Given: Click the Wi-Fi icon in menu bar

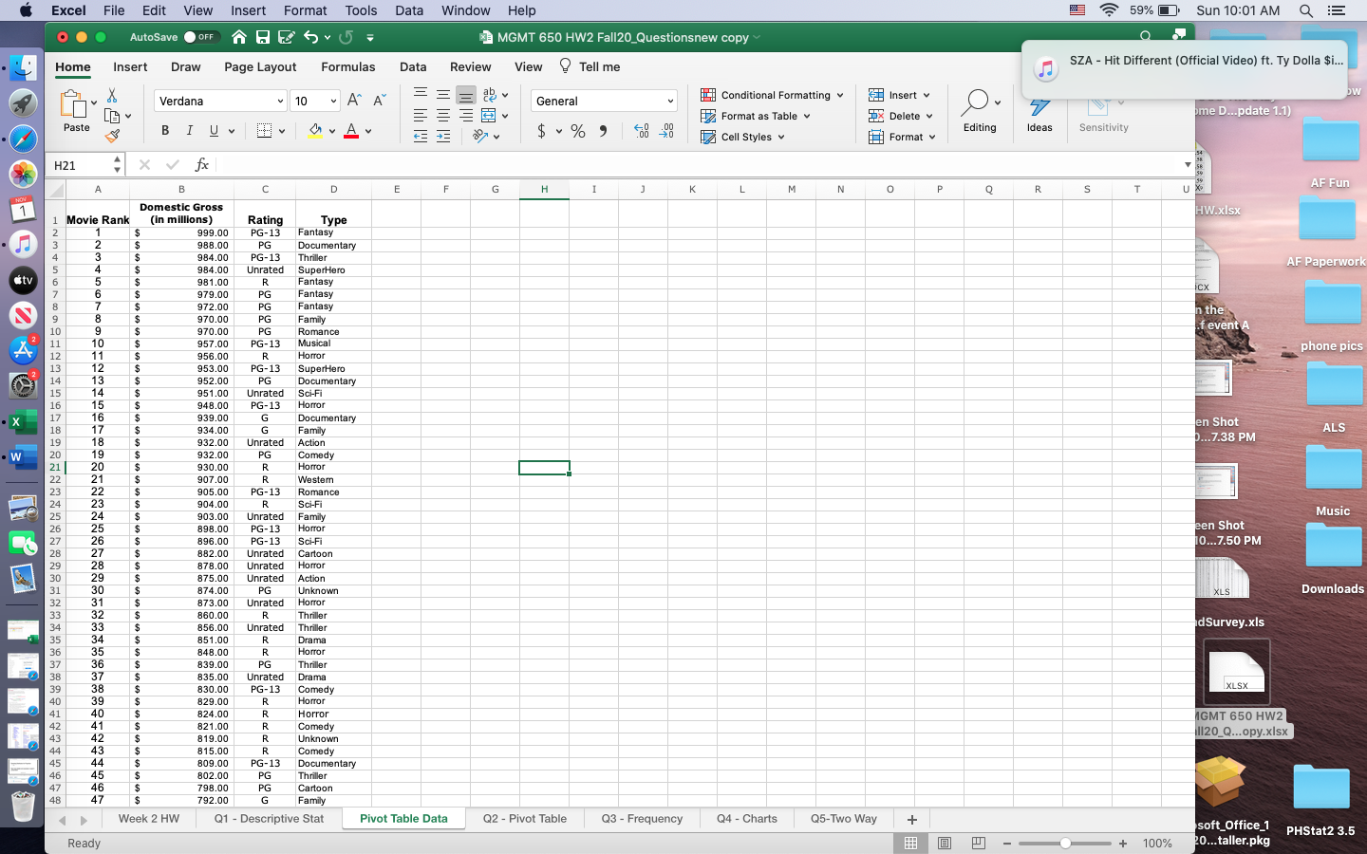Looking at the screenshot, I should [x=1109, y=10].
